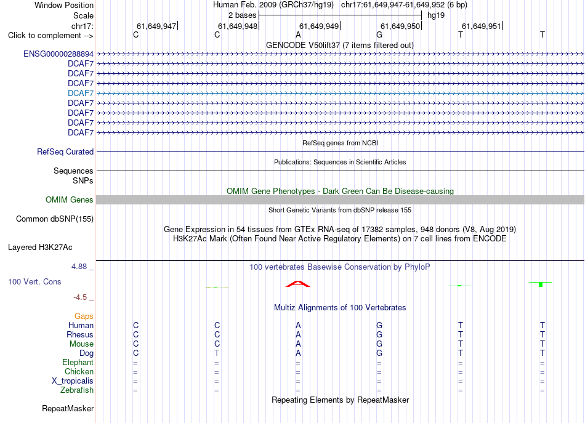585x423 pixels.
Task: Click the 'RefSeq genes from NCBI' title
Action: click(x=340, y=143)
